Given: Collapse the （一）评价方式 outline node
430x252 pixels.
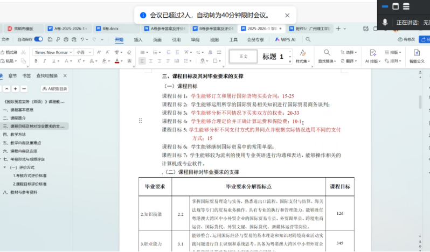Looking at the screenshot, I should 5,167.
